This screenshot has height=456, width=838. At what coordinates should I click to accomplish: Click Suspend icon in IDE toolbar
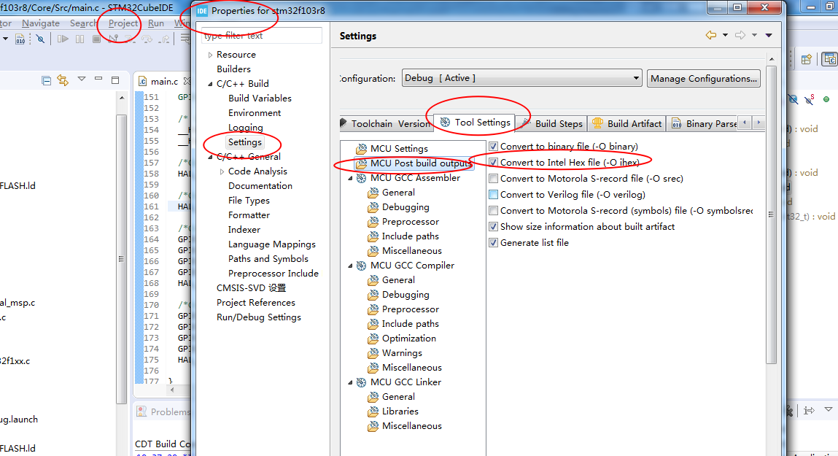79,39
